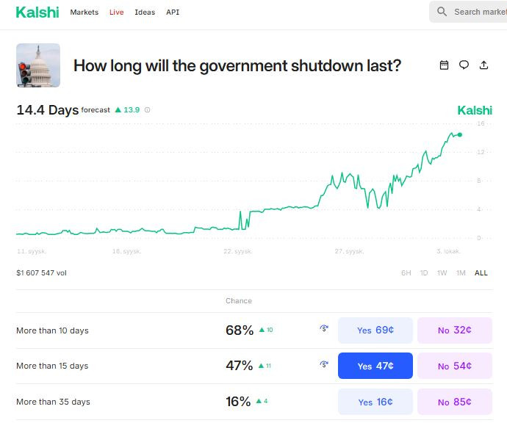
Task: Go to the Live tab
Action: coord(117,12)
